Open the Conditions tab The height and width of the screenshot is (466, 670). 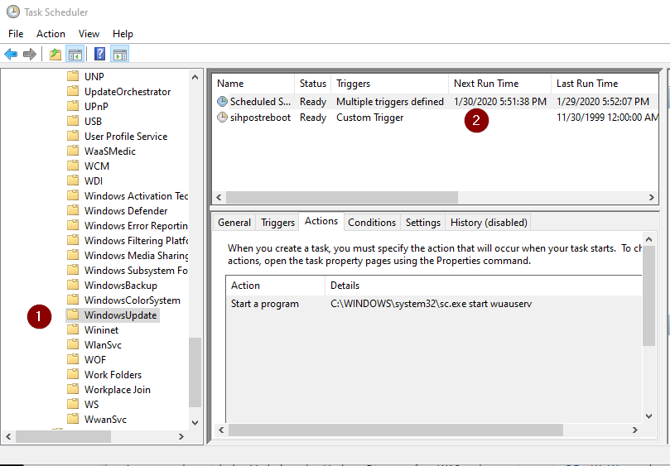pyautogui.click(x=372, y=223)
